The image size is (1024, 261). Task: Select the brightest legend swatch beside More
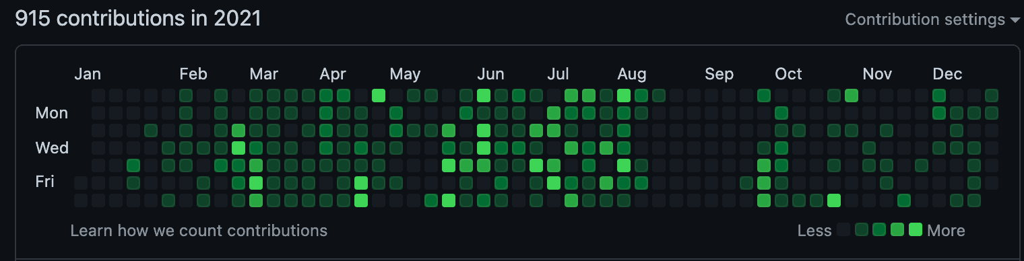click(915, 230)
